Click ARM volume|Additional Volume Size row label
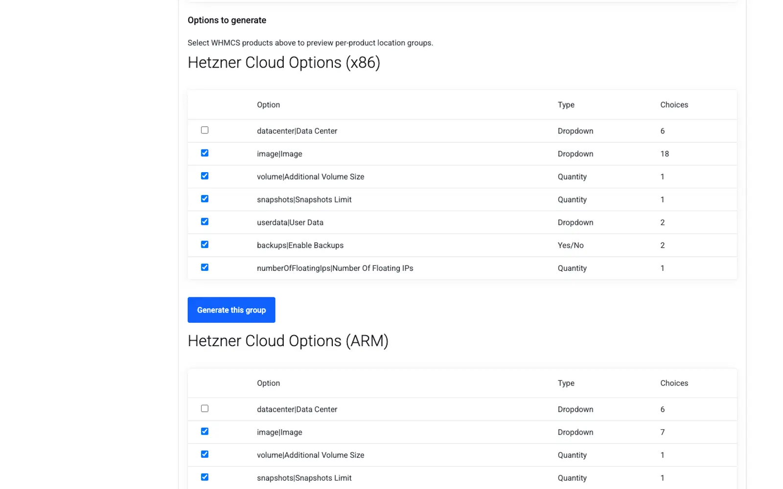This screenshot has width=783, height=489. point(311,455)
